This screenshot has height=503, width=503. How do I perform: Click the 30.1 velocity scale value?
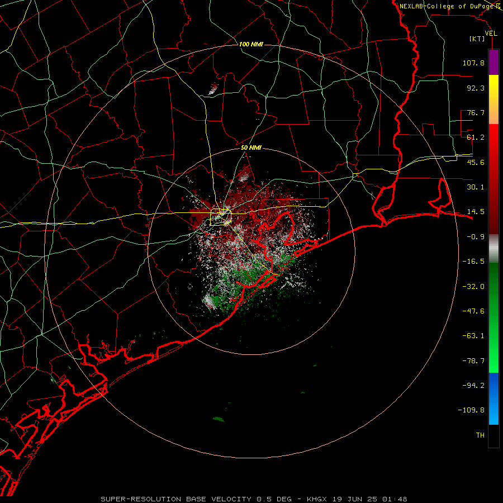[x=476, y=187]
